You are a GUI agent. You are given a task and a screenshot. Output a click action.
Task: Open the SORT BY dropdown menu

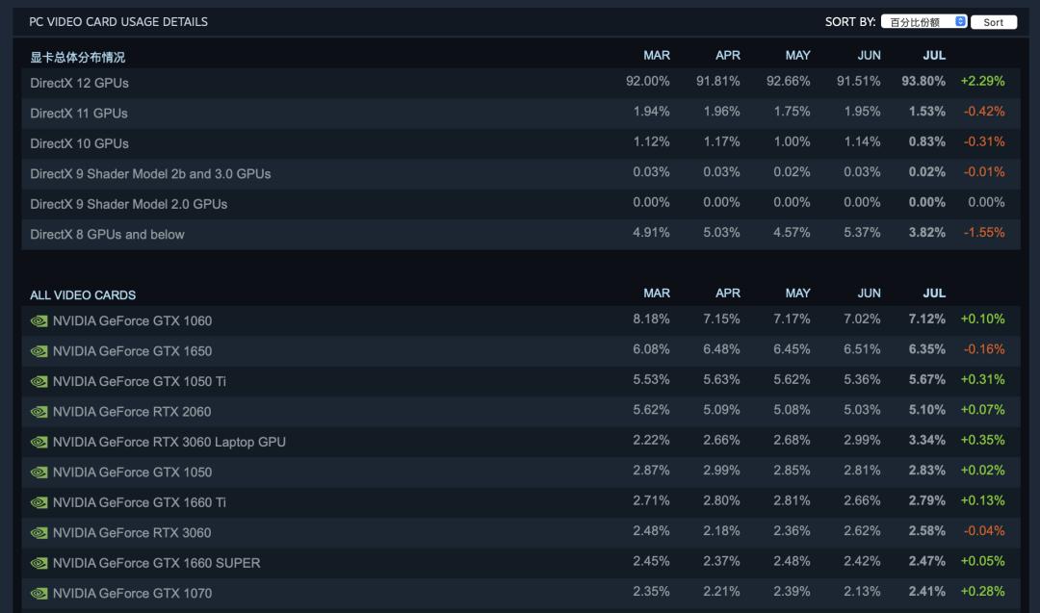click(923, 22)
